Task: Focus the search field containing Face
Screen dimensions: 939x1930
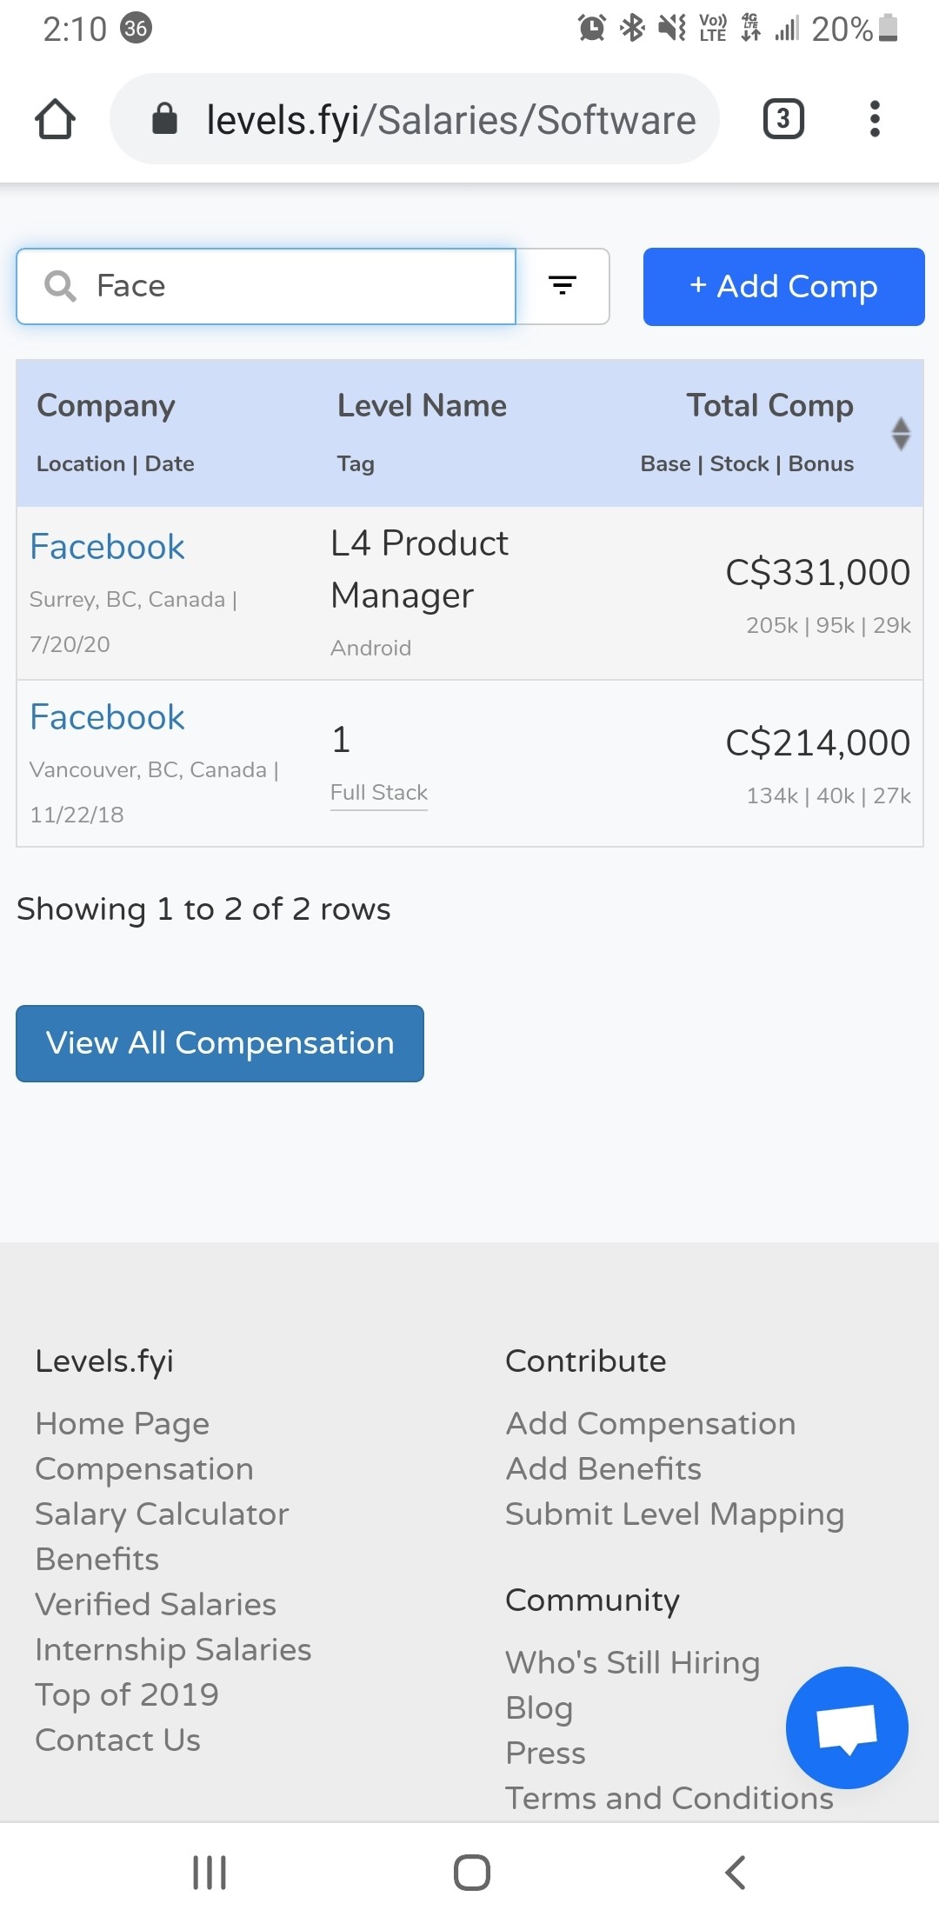Action: click(266, 286)
